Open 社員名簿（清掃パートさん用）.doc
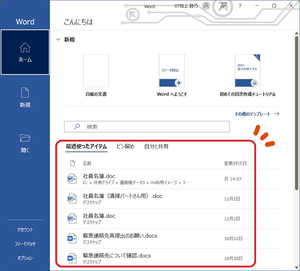 point(172,199)
